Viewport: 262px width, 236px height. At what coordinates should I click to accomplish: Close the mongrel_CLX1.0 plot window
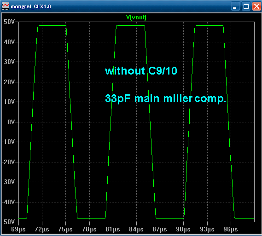(256, 6)
